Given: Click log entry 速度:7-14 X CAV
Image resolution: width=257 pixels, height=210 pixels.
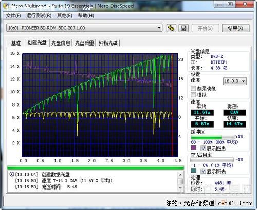Looking at the screenshot, I should click(77, 181).
